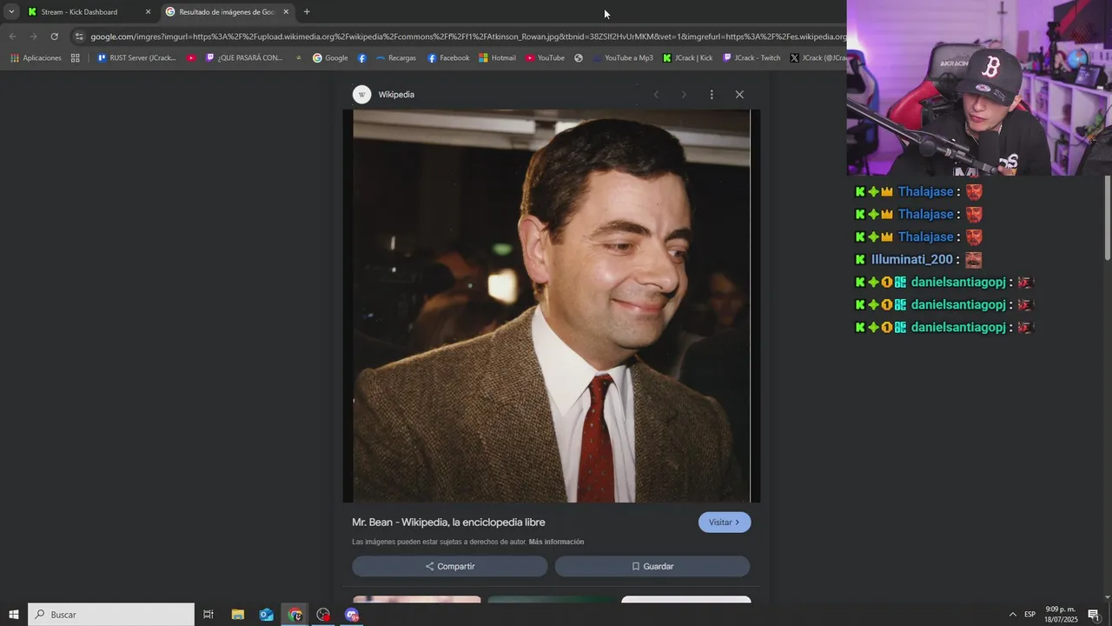The width and height of the screenshot is (1112, 626).
Task: Open the JCrack - Twitch bookmark
Action: [751, 58]
